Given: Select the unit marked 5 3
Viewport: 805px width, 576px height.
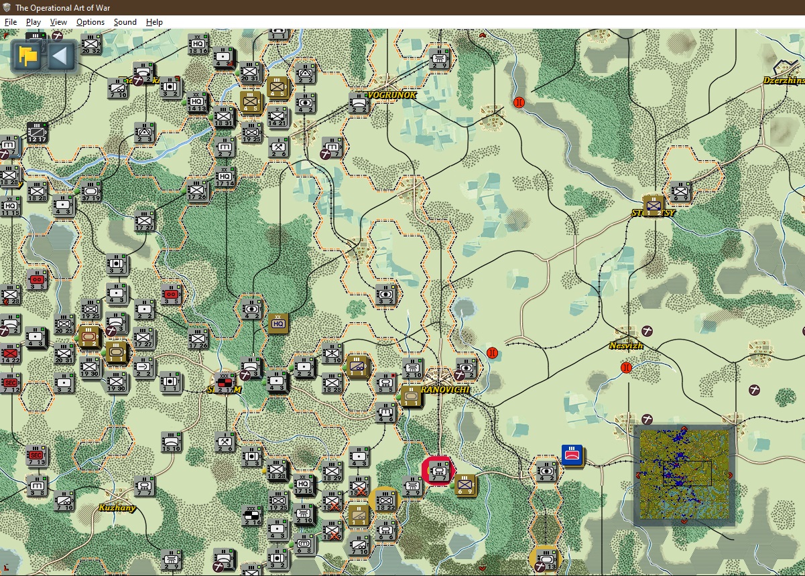Looking at the screenshot, I should (251, 456).
